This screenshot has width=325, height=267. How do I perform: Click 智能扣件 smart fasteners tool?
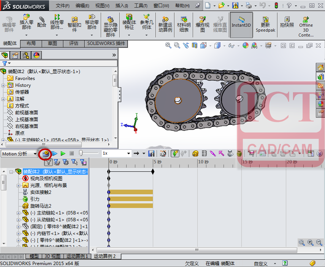coord(74,24)
